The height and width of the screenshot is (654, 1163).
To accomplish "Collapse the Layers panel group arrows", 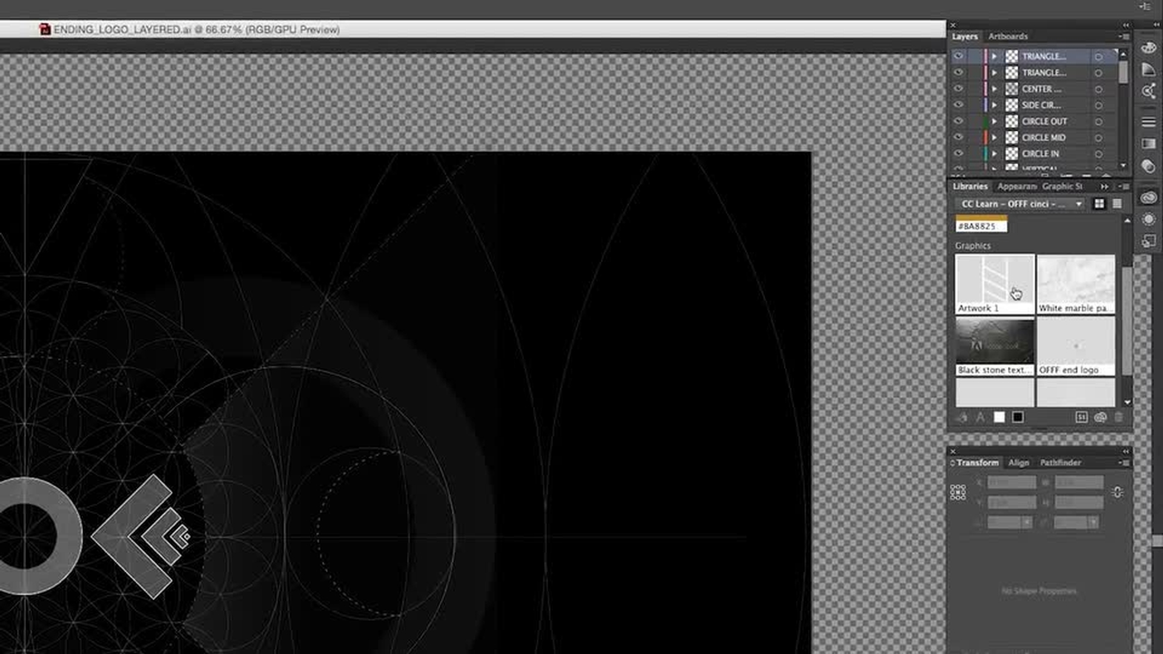I will click(x=1126, y=25).
